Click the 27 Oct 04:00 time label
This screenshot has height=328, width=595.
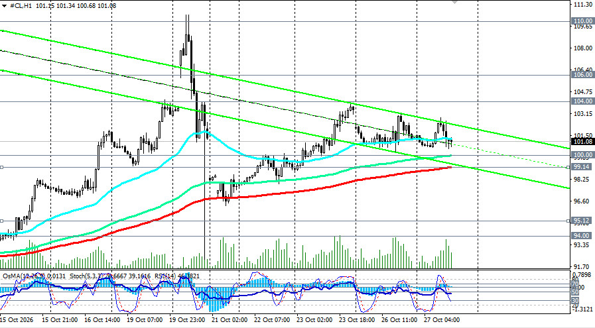click(442, 320)
